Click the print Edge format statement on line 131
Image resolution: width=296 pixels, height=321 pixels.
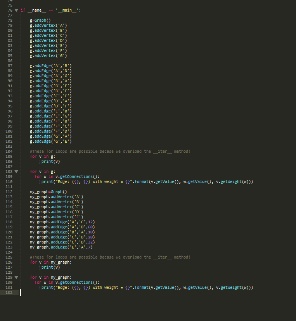147,287
